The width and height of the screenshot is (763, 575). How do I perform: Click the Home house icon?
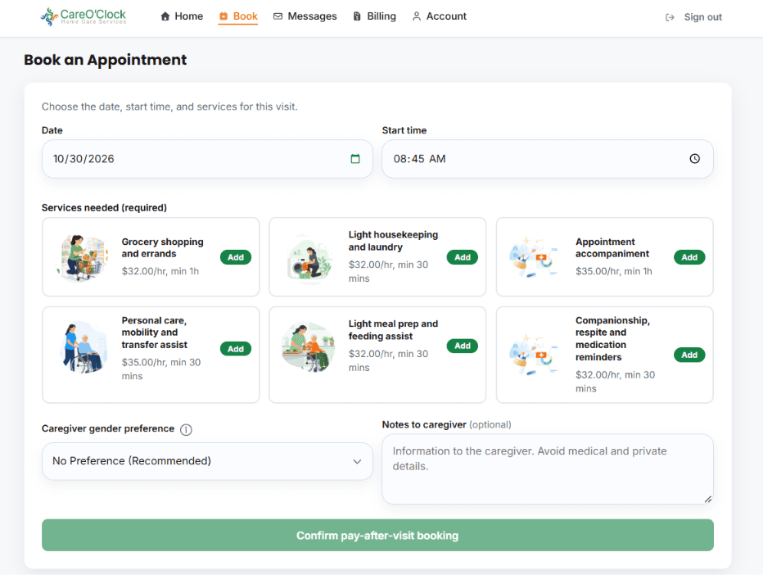tap(165, 16)
